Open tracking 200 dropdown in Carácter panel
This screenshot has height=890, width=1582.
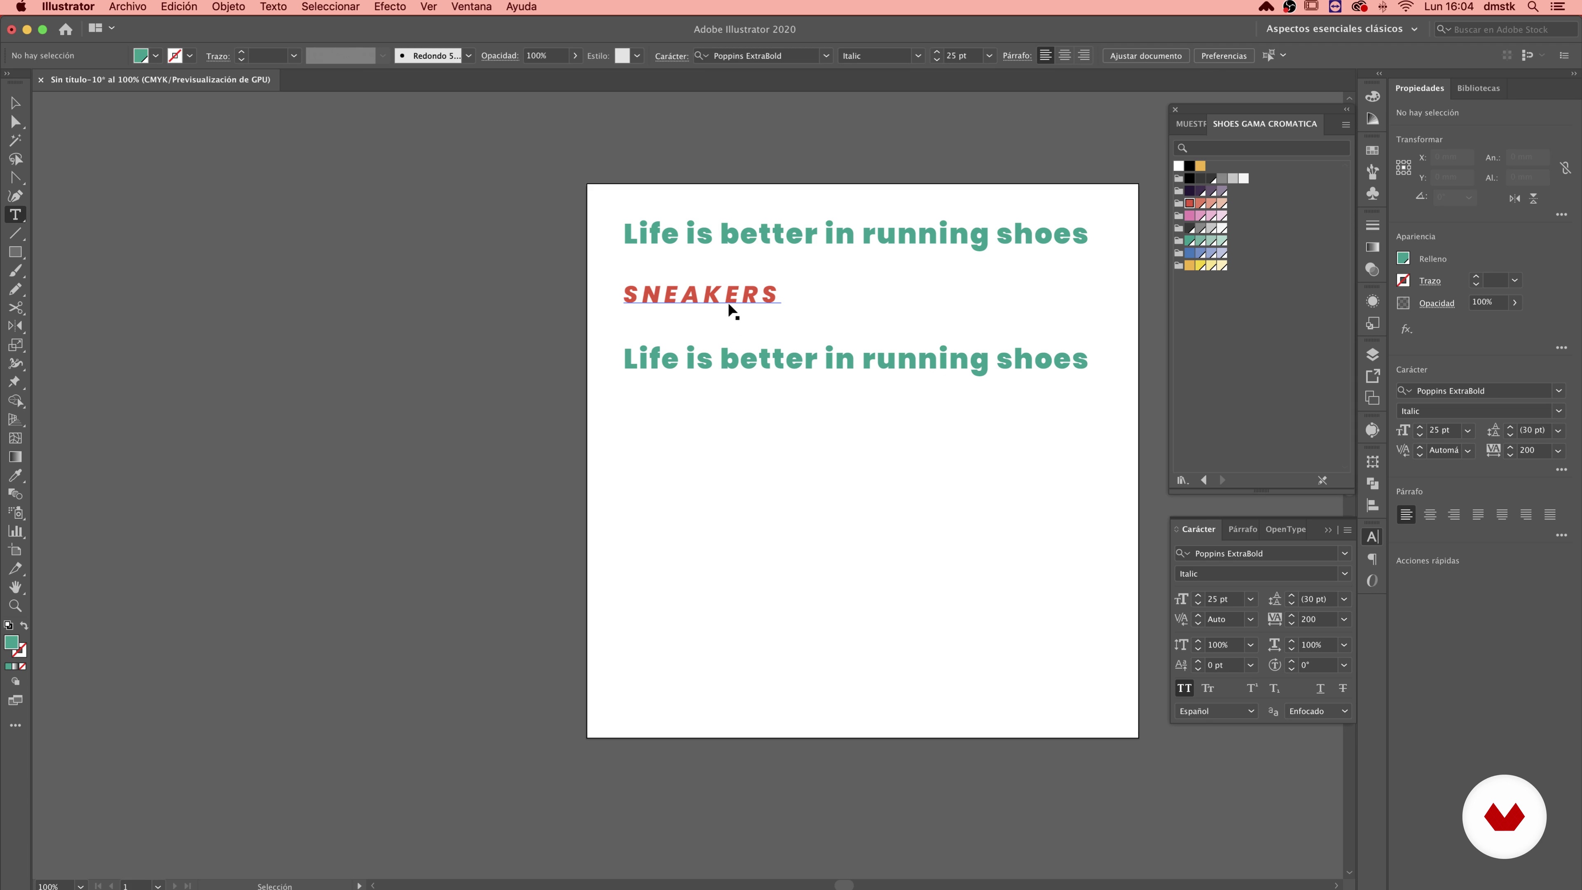pyautogui.click(x=1344, y=619)
